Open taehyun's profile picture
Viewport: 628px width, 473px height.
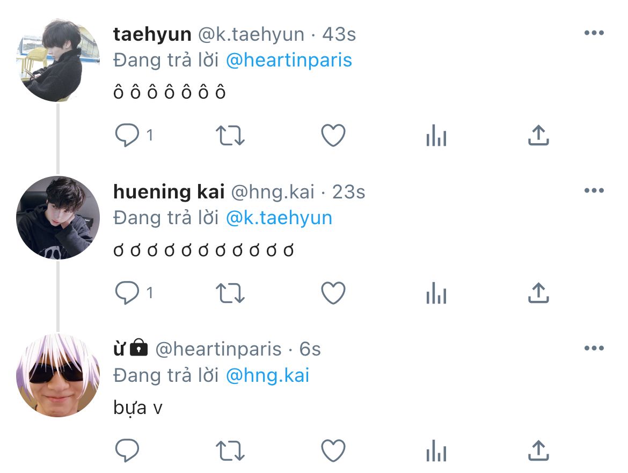click(x=58, y=60)
